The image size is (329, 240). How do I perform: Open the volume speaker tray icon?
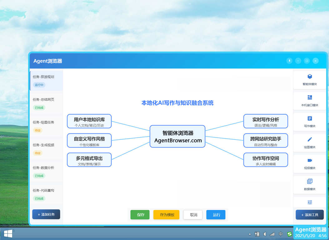(x=265, y=234)
